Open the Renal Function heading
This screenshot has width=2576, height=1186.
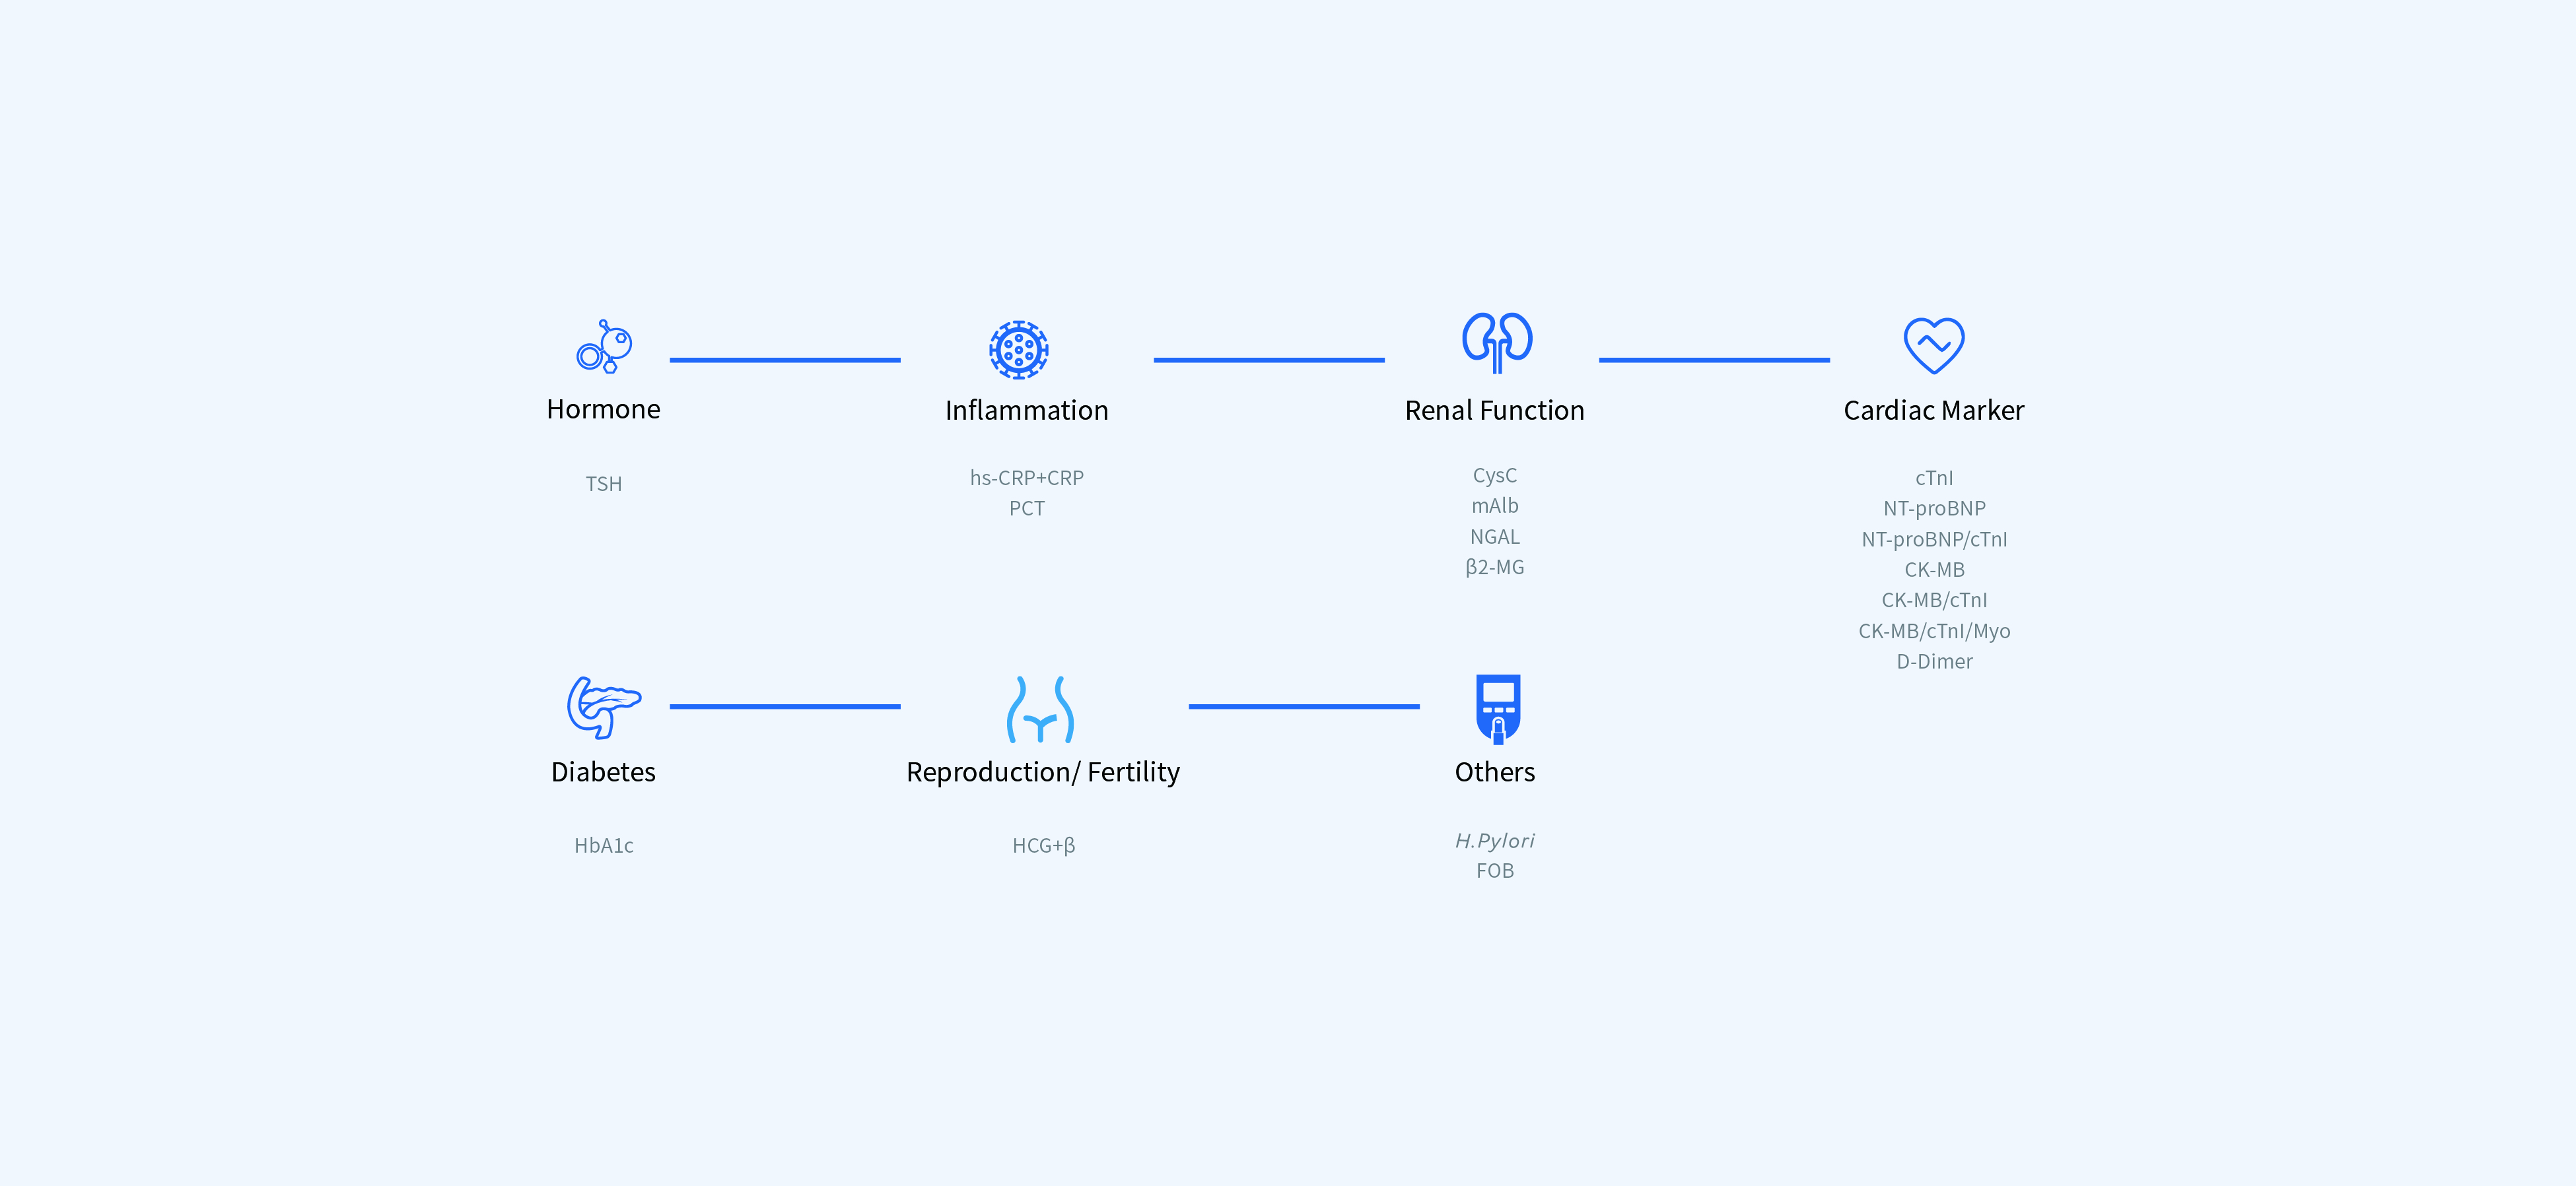click(x=1494, y=411)
